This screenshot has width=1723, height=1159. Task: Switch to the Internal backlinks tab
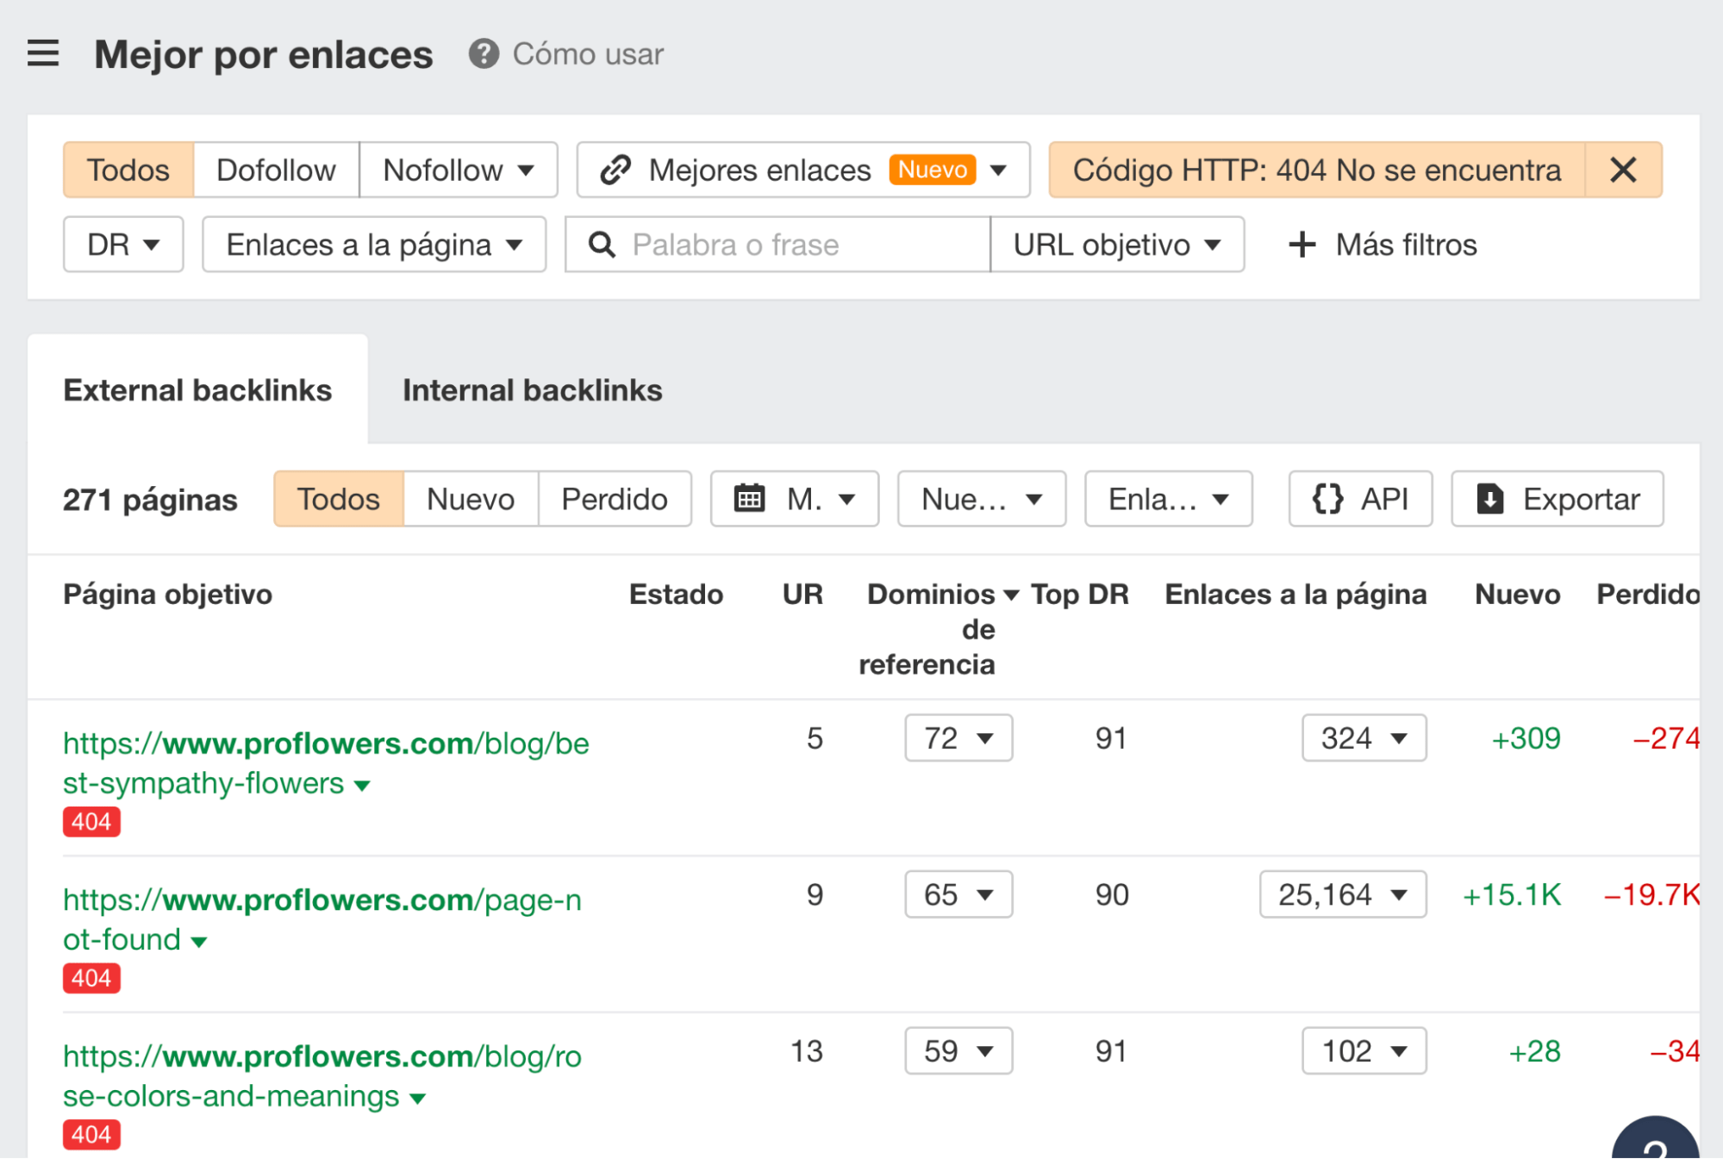point(531,389)
